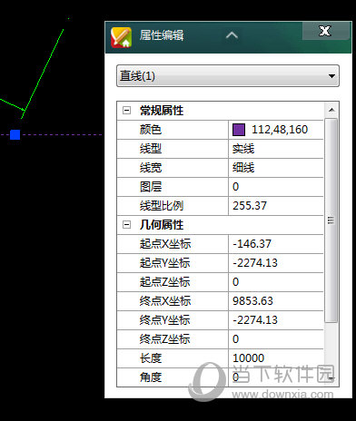
Task: Select the 线型 property label
Action: coord(151,149)
